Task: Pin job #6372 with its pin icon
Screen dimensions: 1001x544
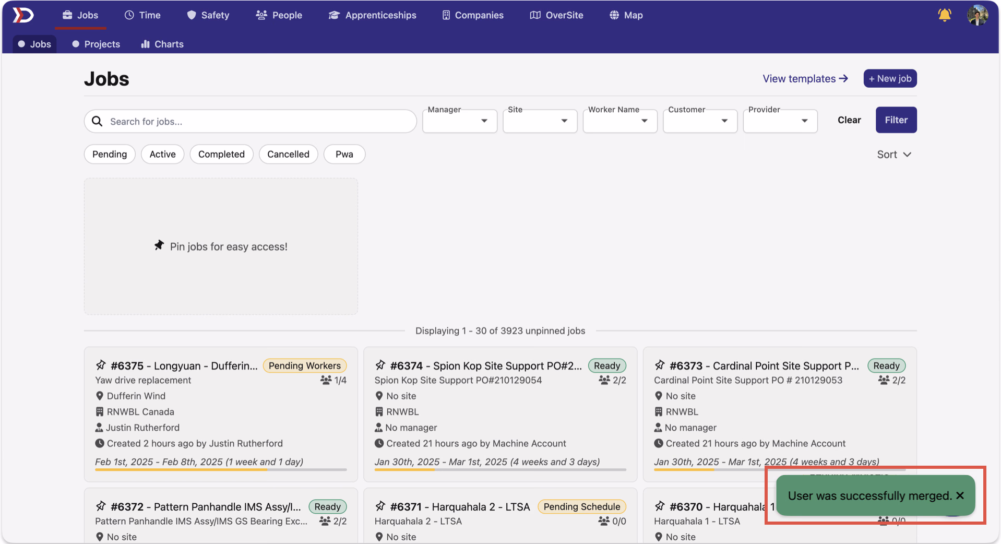Action: tap(101, 506)
